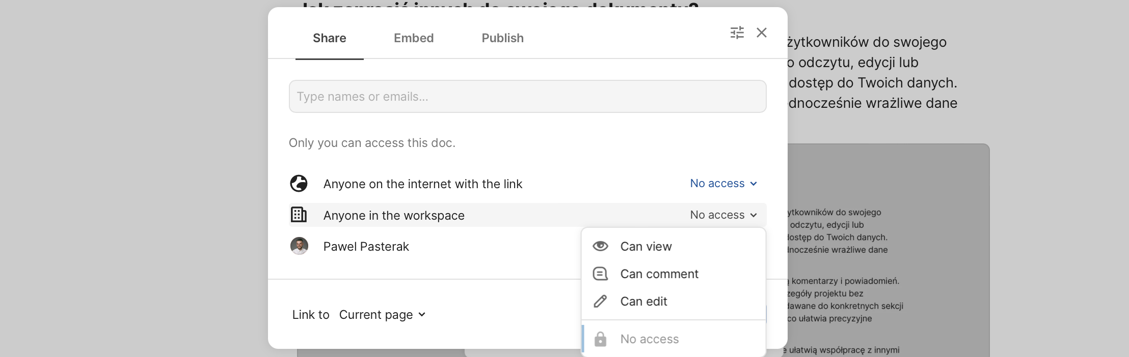Open the share settings sliders icon

(737, 33)
